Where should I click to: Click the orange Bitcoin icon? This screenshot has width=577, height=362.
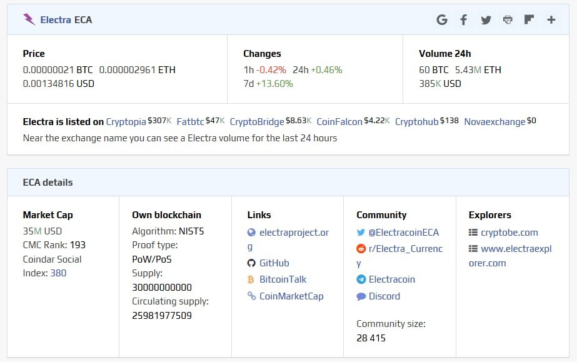[x=251, y=279]
